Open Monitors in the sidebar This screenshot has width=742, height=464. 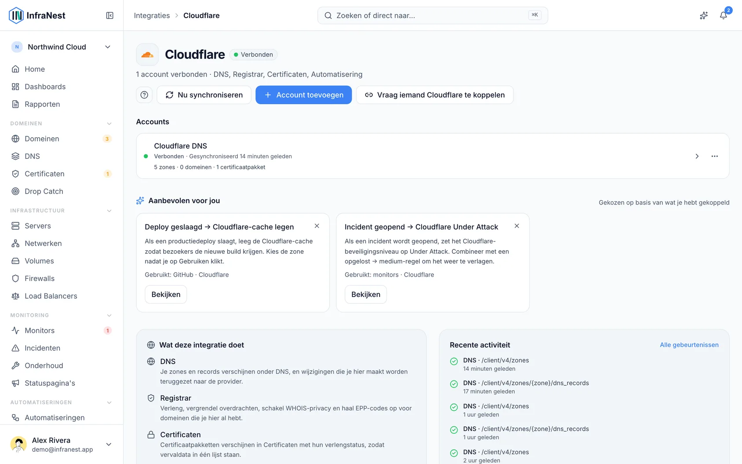62,330
